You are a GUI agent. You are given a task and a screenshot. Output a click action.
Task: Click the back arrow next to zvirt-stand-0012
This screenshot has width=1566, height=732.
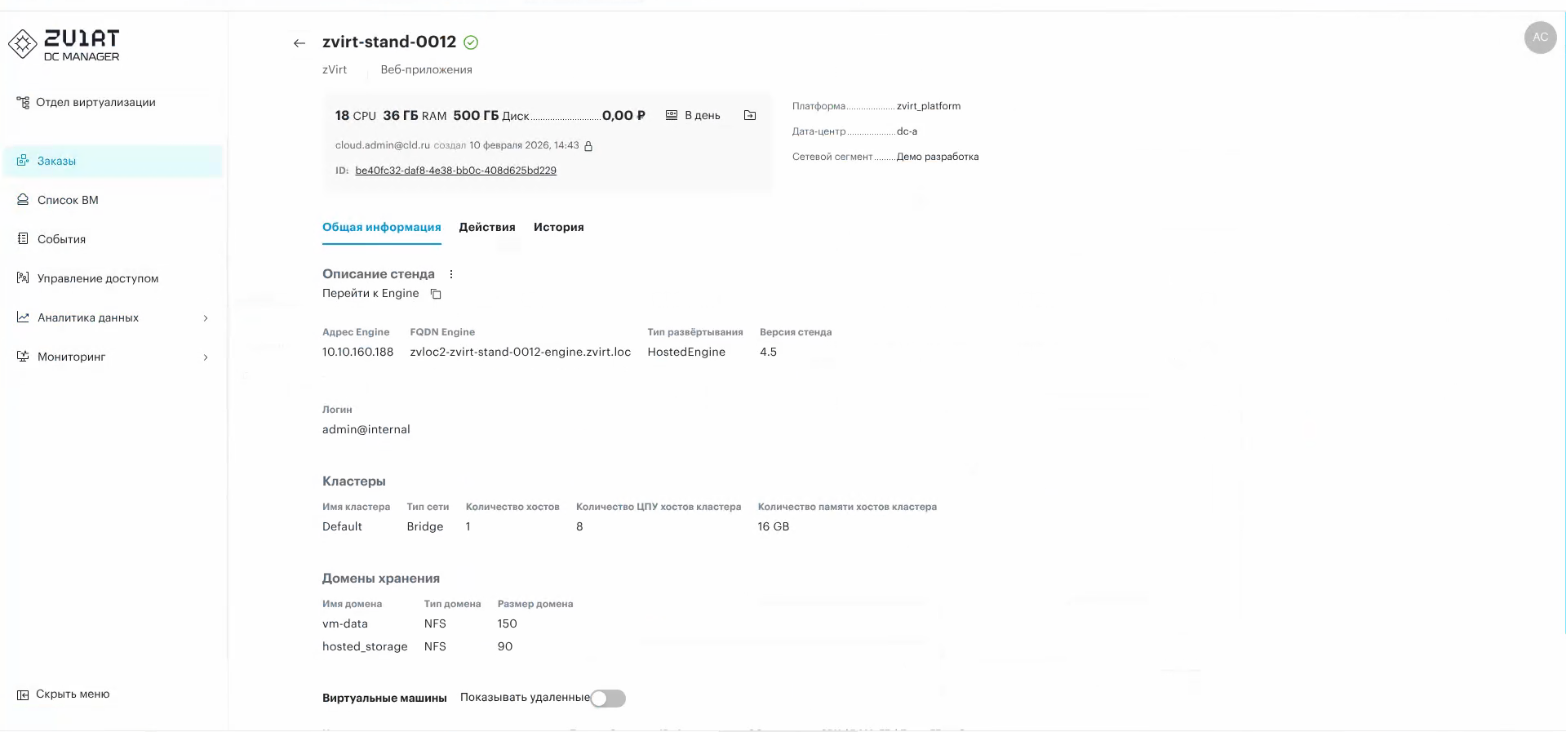(x=299, y=43)
